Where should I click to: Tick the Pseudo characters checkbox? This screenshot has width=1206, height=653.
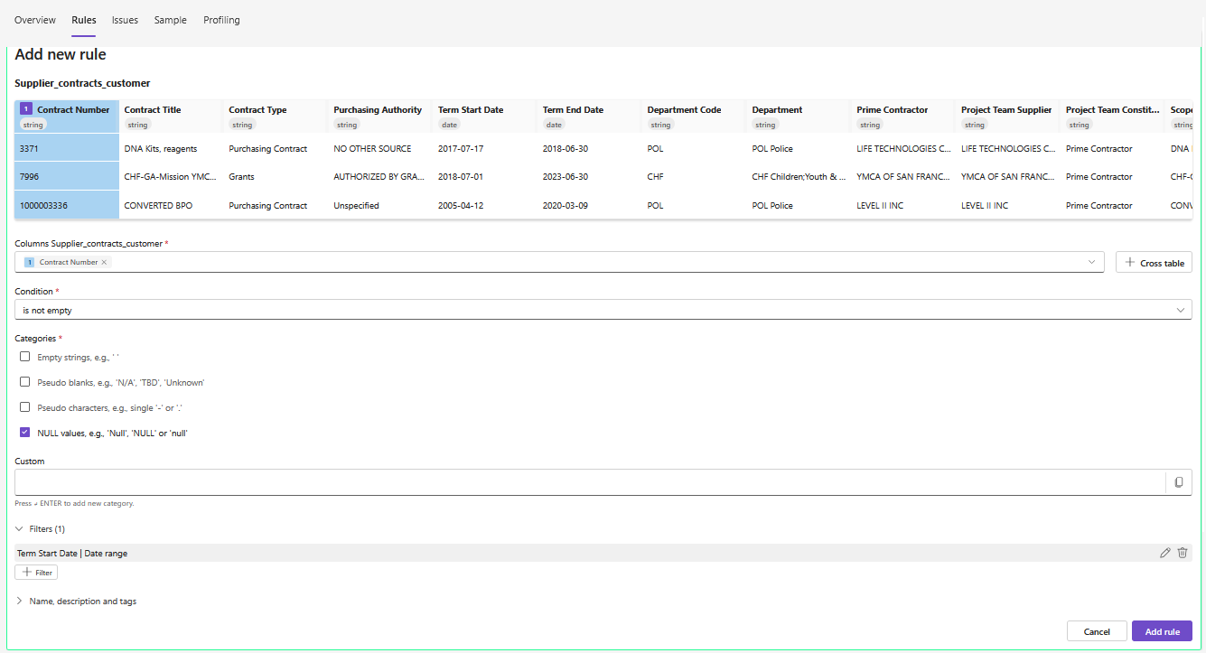click(25, 407)
